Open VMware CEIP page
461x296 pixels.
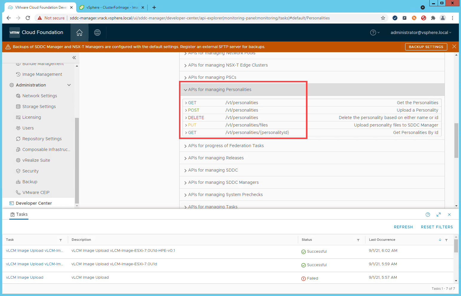(x=36, y=192)
